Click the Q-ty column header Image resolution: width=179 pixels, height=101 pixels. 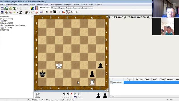[129, 79]
